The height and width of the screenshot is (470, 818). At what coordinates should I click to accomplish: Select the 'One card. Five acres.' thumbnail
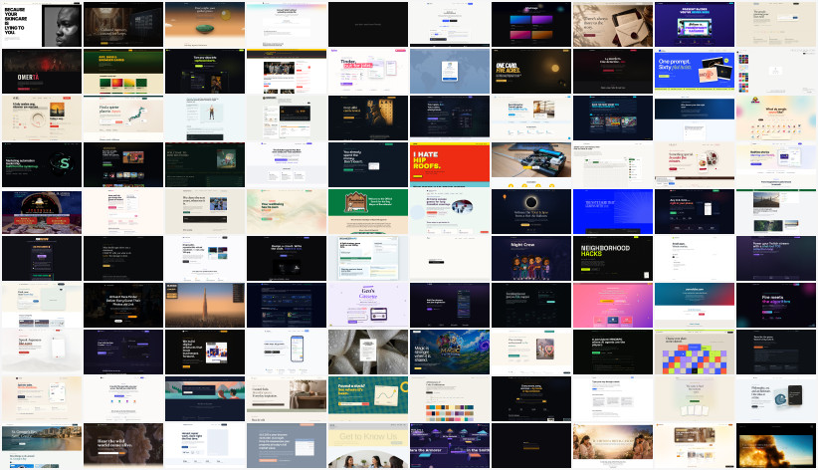click(x=531, y=71)
